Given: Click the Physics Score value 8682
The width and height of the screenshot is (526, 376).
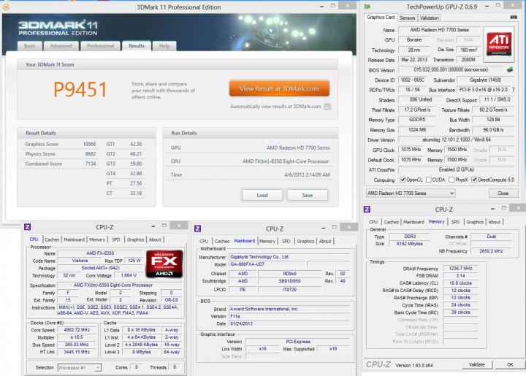Looking at the screenshot, I should [91, 154].
